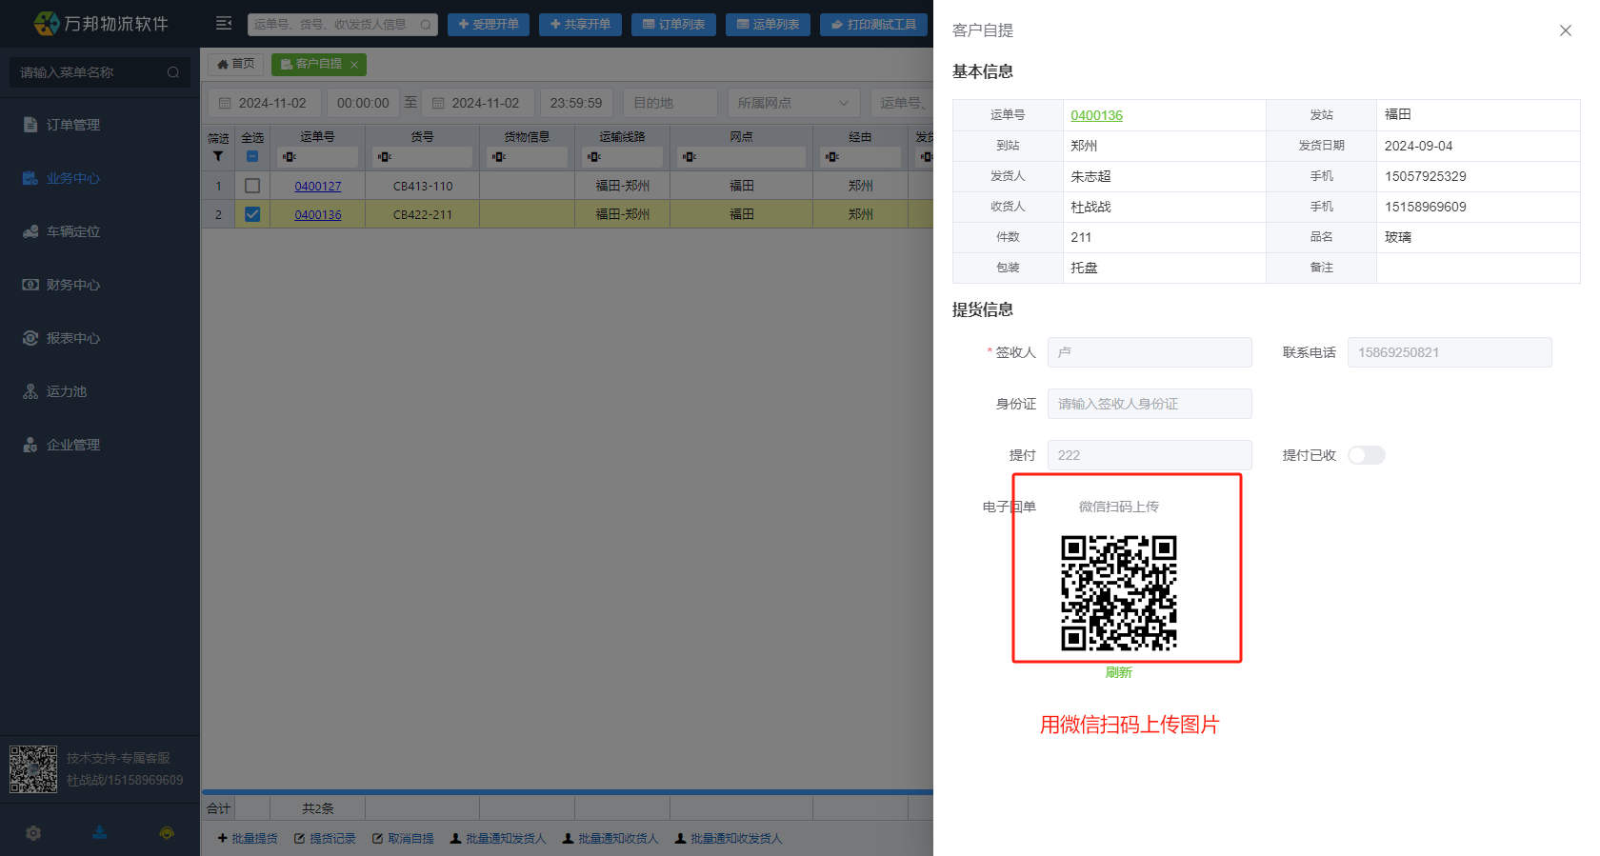1600x856 pixels.
Task: Click the 共享开单 button
Action: (580, 25)
